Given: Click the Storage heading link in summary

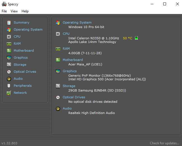Looking at the screenshot, I should [x=69, y=86].
